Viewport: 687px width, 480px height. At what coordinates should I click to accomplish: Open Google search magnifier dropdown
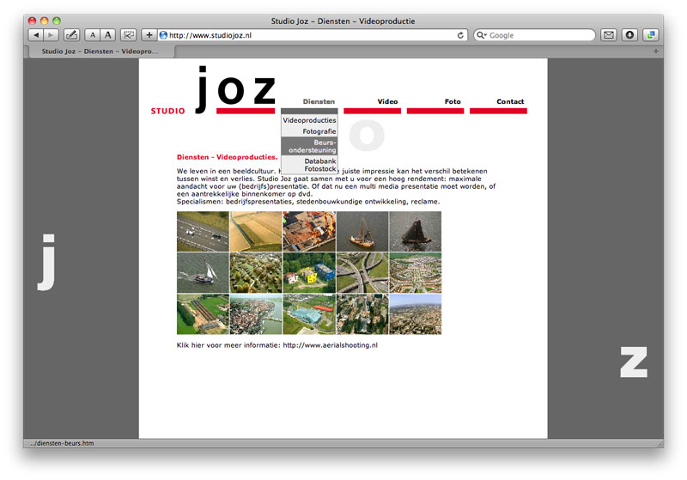click(x=482, y=35)
